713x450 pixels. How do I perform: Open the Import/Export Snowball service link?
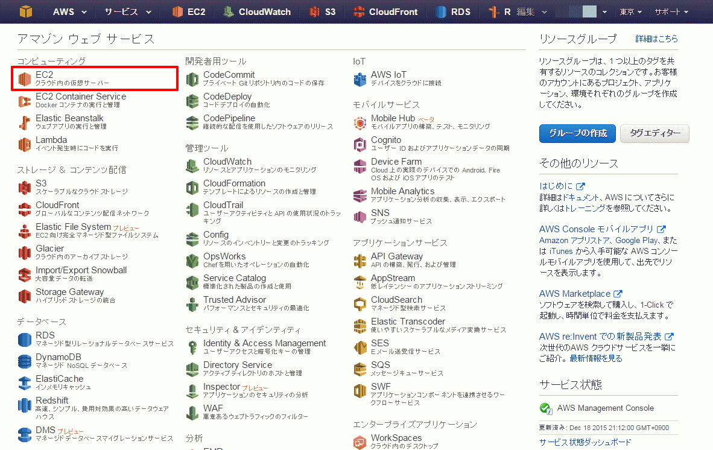(x=81, y=270)
